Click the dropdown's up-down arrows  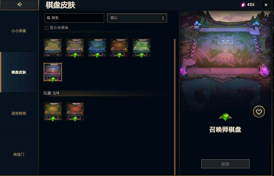[x=163, y=18]
